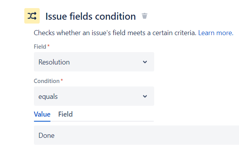Open the Field dropdown showing Resolution
This screenshot has height=166, width=239.
coord(94,62)
